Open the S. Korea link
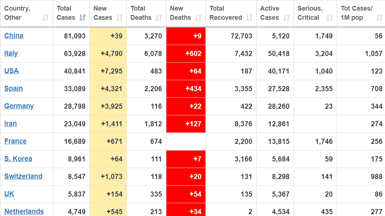385x216 pixels. (x=18, y=159)
